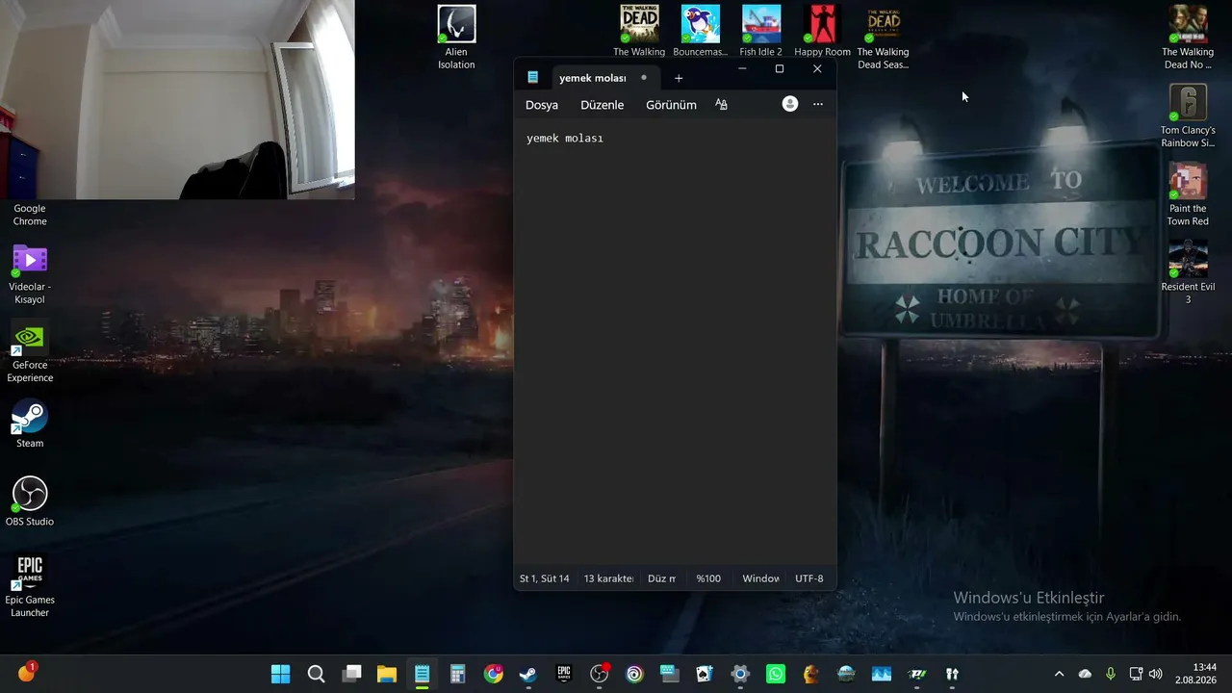Screen dimensions: 1232x693
Task: Open Calculator from the taskbar
Action: point(457,674)
